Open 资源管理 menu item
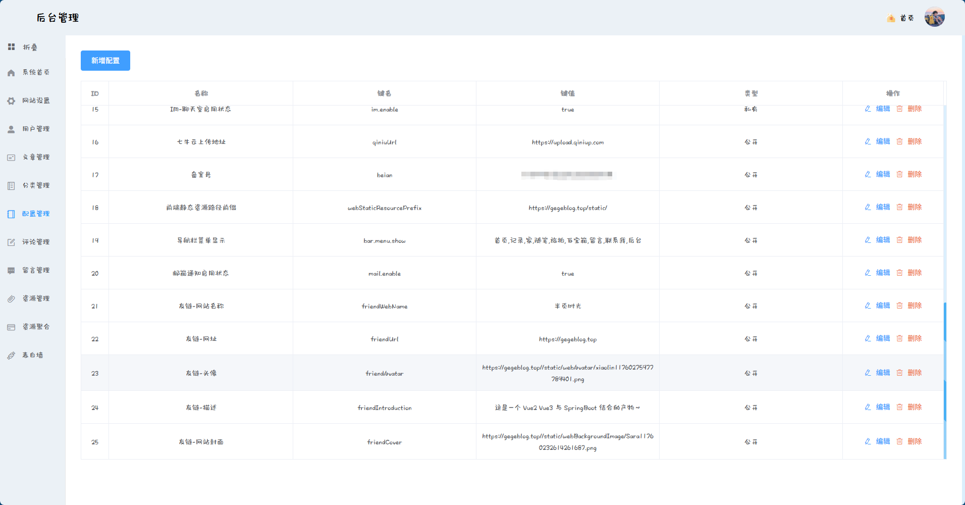The height and width of the screenshot is (505, 965). [x=33, y=299]
